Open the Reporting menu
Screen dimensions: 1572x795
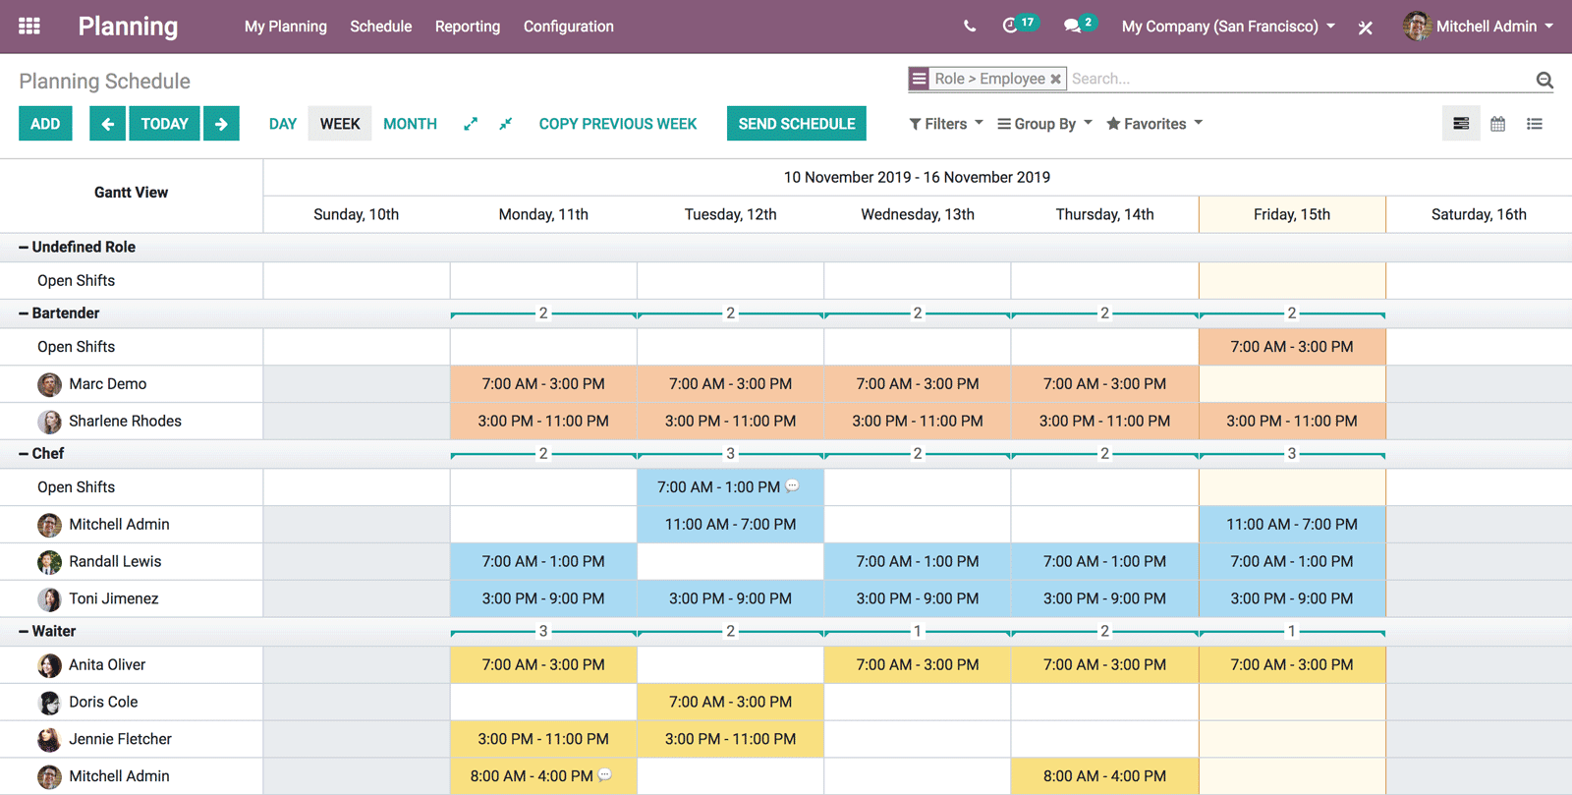coord(468,27)
